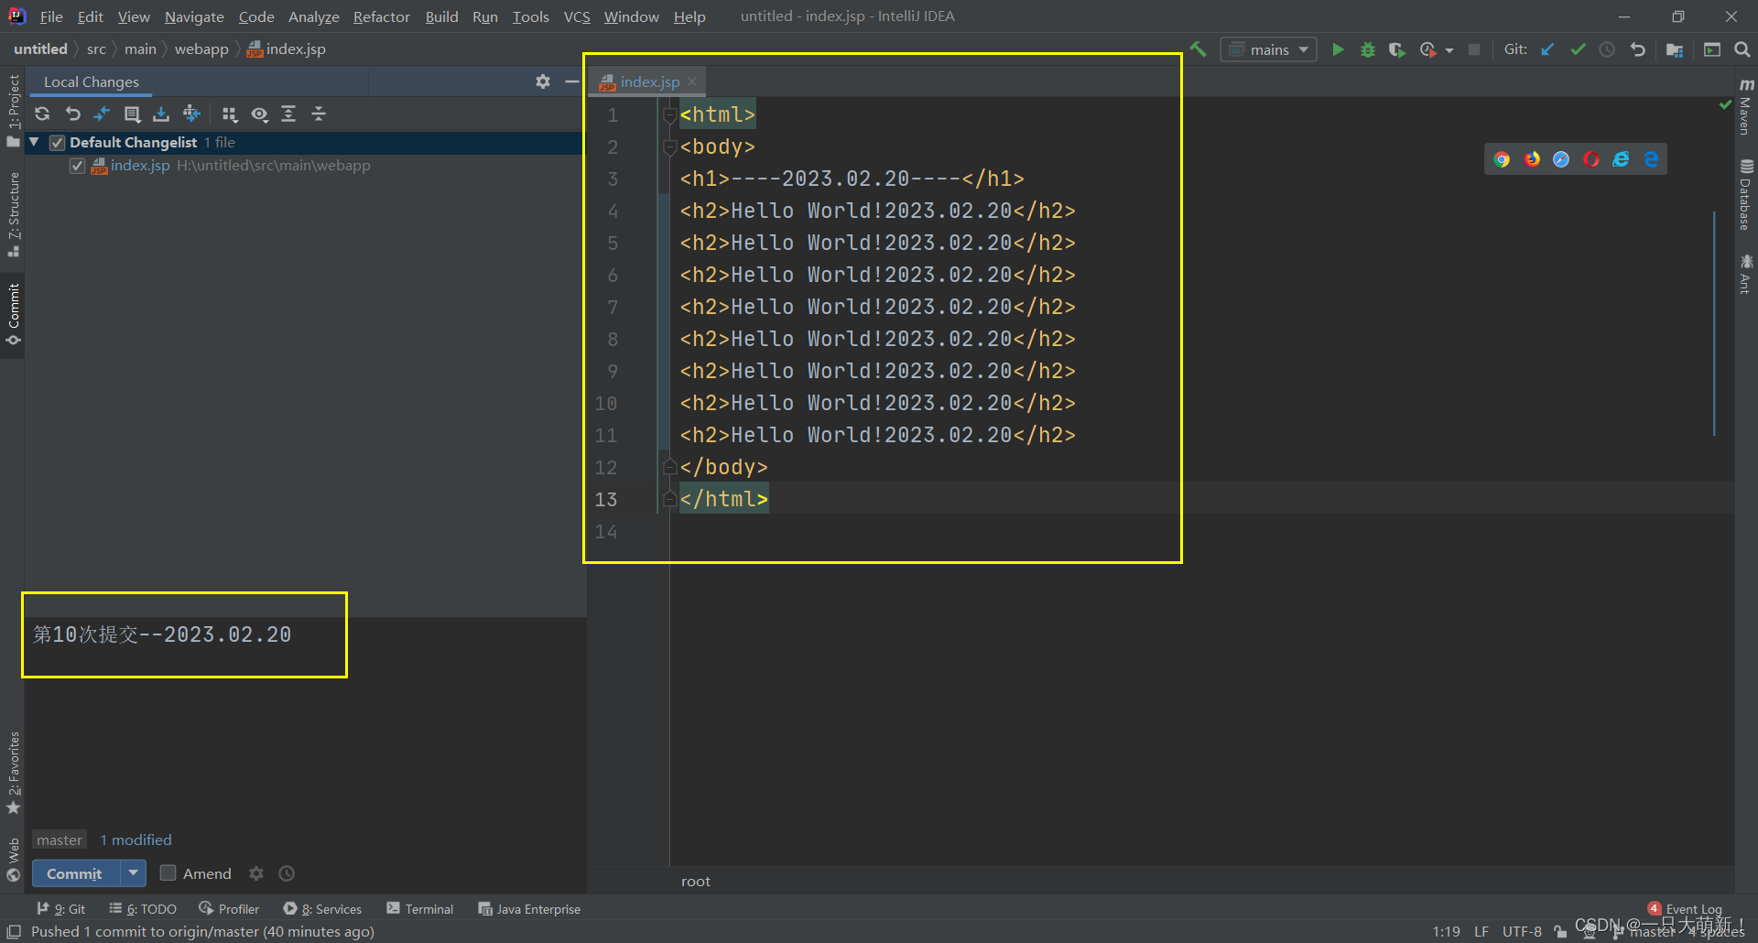Open the 8: Services tool window
The width and height of the screenshot is (1758, 943).
322,908
